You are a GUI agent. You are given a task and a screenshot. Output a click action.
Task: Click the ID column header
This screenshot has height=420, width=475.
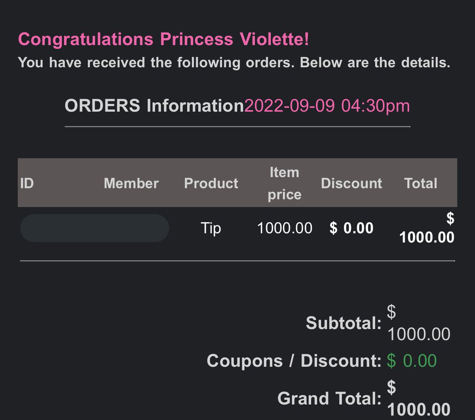(x=27, y=183)
